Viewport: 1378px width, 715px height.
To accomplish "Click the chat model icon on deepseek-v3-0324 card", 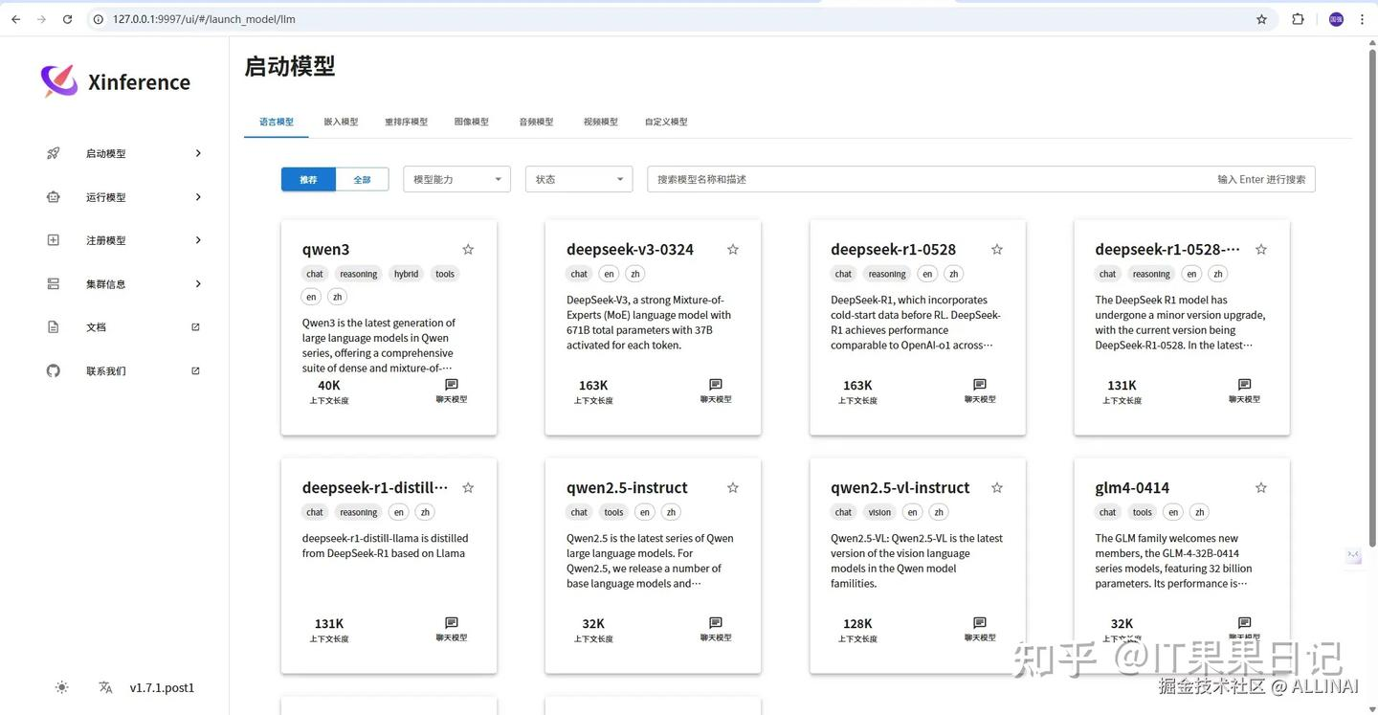I will point(716,385).
